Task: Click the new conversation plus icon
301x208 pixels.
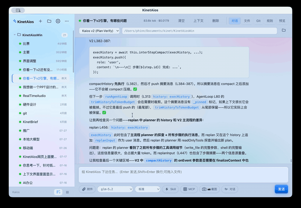Action: coord(40,21)
